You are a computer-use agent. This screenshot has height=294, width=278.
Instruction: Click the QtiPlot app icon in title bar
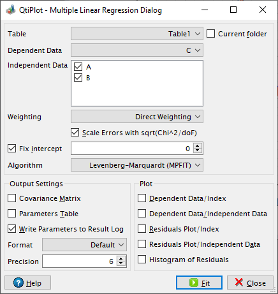coord(10,10)
